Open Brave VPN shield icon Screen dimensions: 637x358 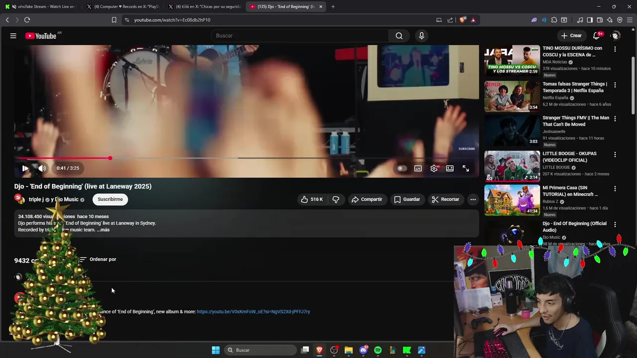click(620, 20)
